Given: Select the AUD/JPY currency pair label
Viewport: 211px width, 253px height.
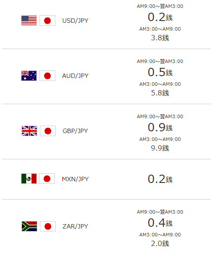Looking at the screenshot, I should [75, 76].
